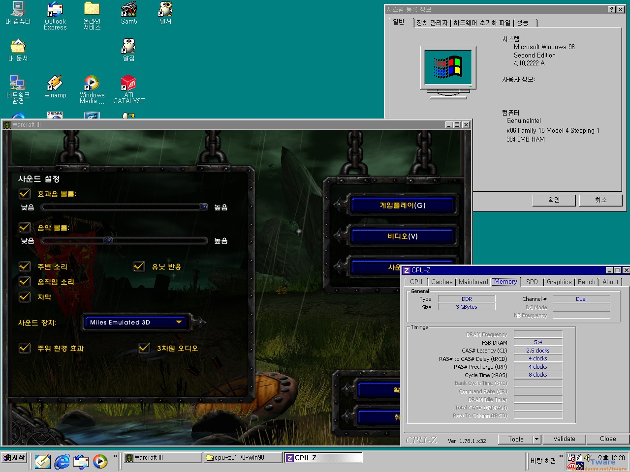Viewport: 630px width, 472px height.
Task: Click the CPU-Z taskbar button
Action: click(x=323, y=458)
